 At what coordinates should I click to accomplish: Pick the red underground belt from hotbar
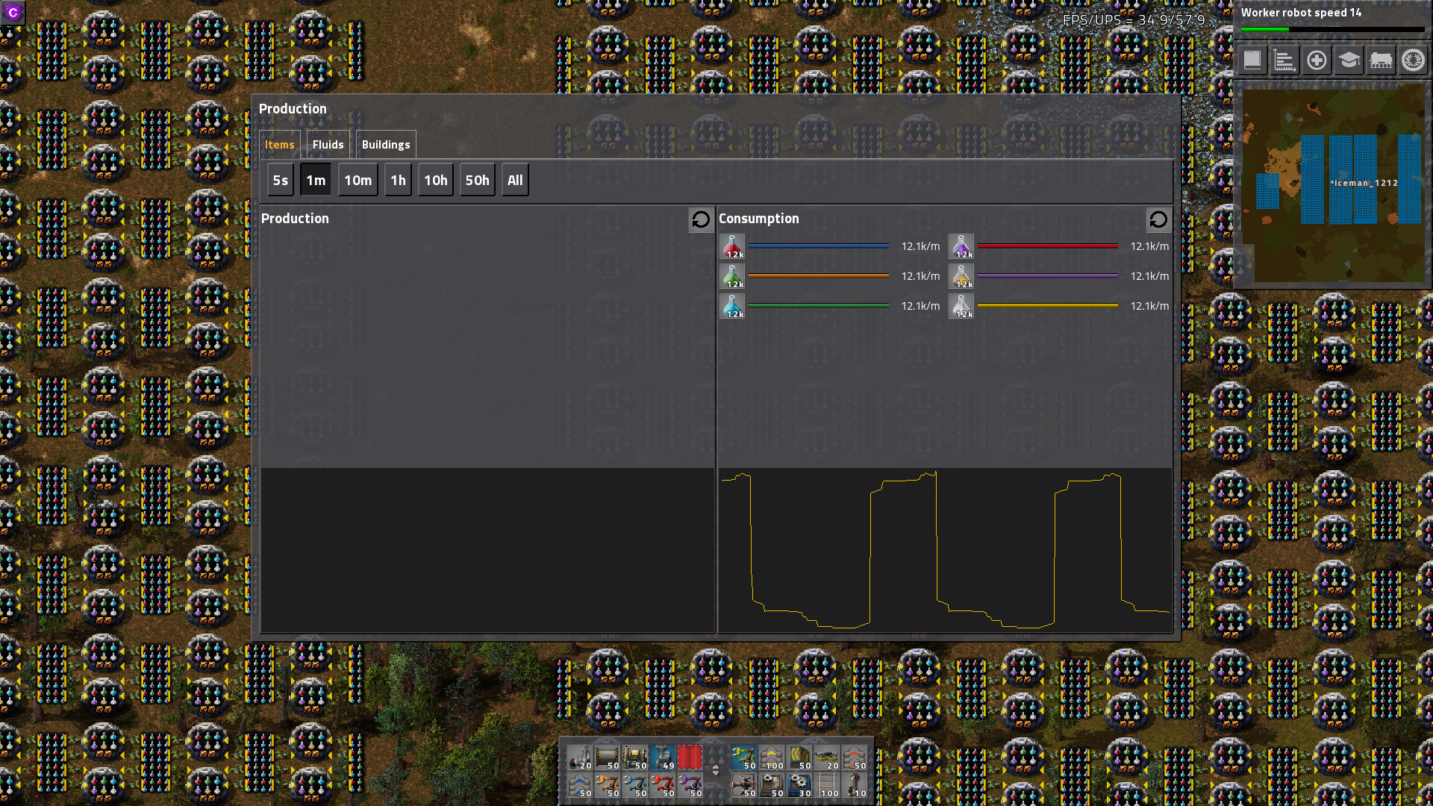click(855, 757)
